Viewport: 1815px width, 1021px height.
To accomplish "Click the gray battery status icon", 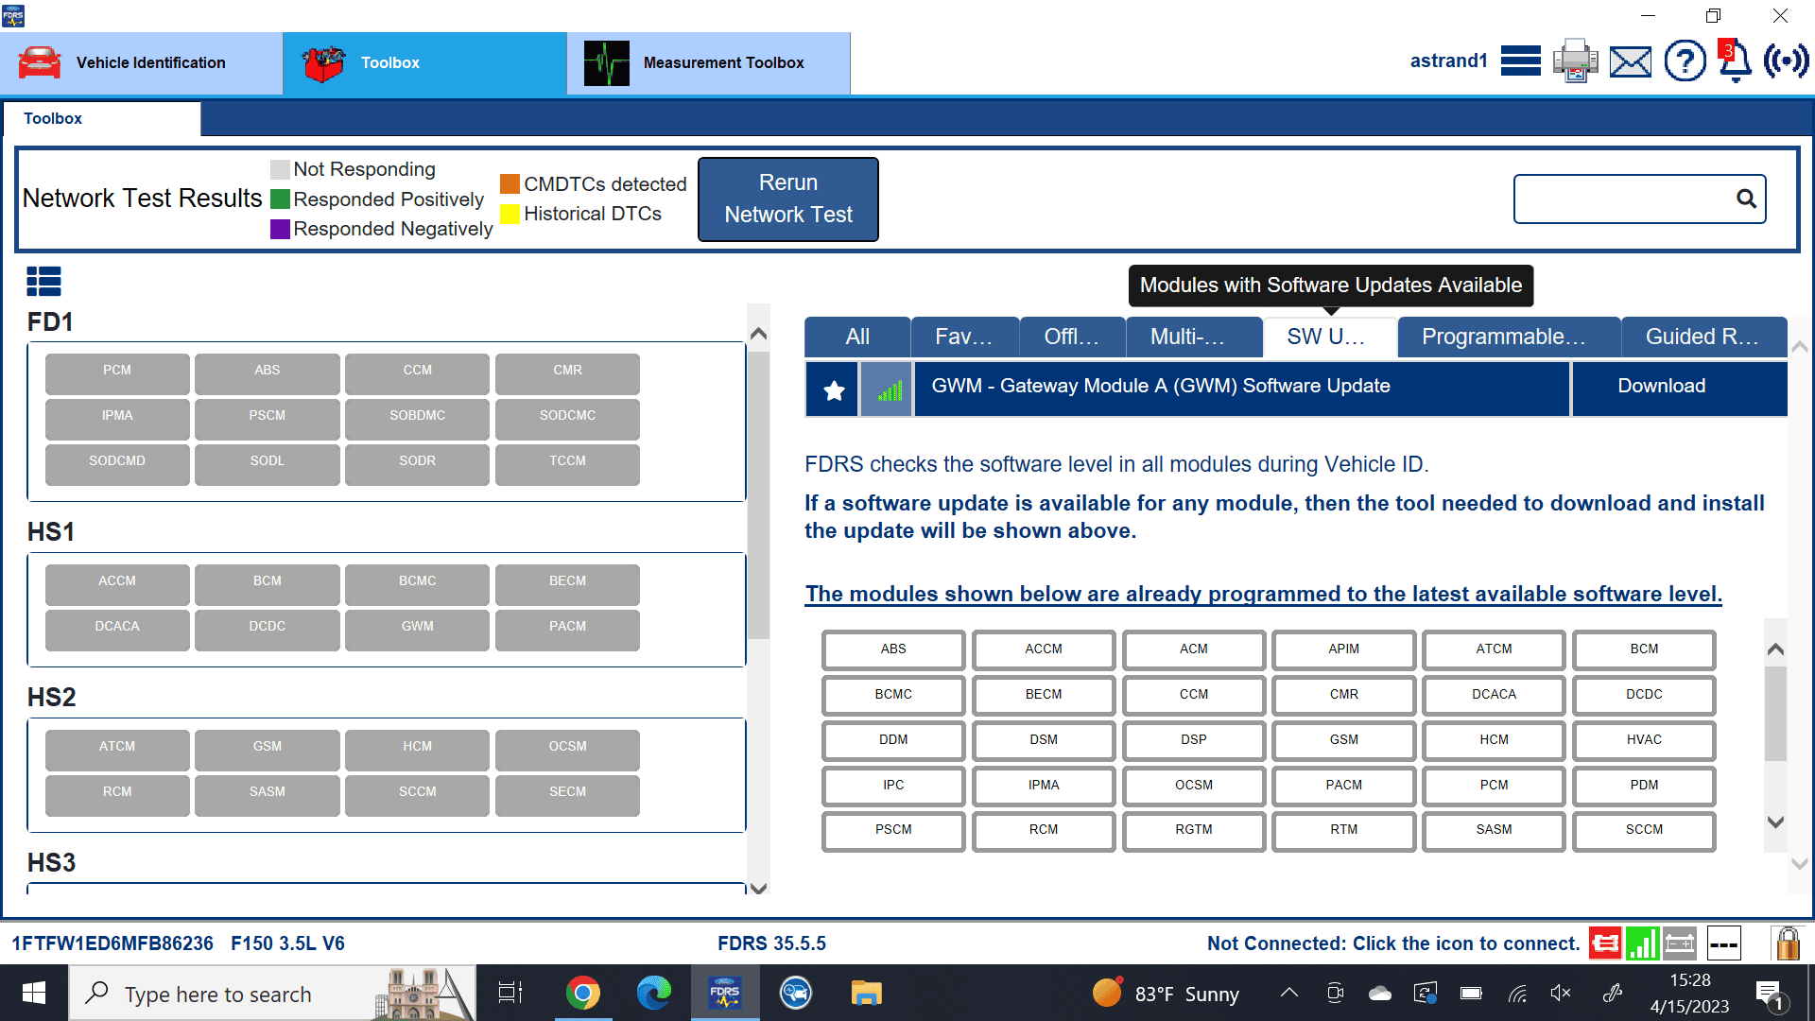I will coord(1680,943).
